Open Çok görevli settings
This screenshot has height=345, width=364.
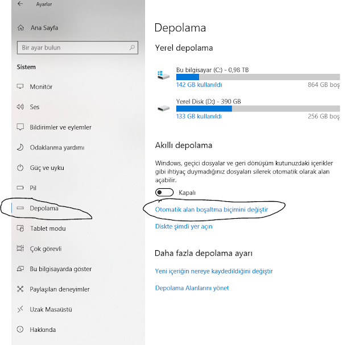pos(45,249)
